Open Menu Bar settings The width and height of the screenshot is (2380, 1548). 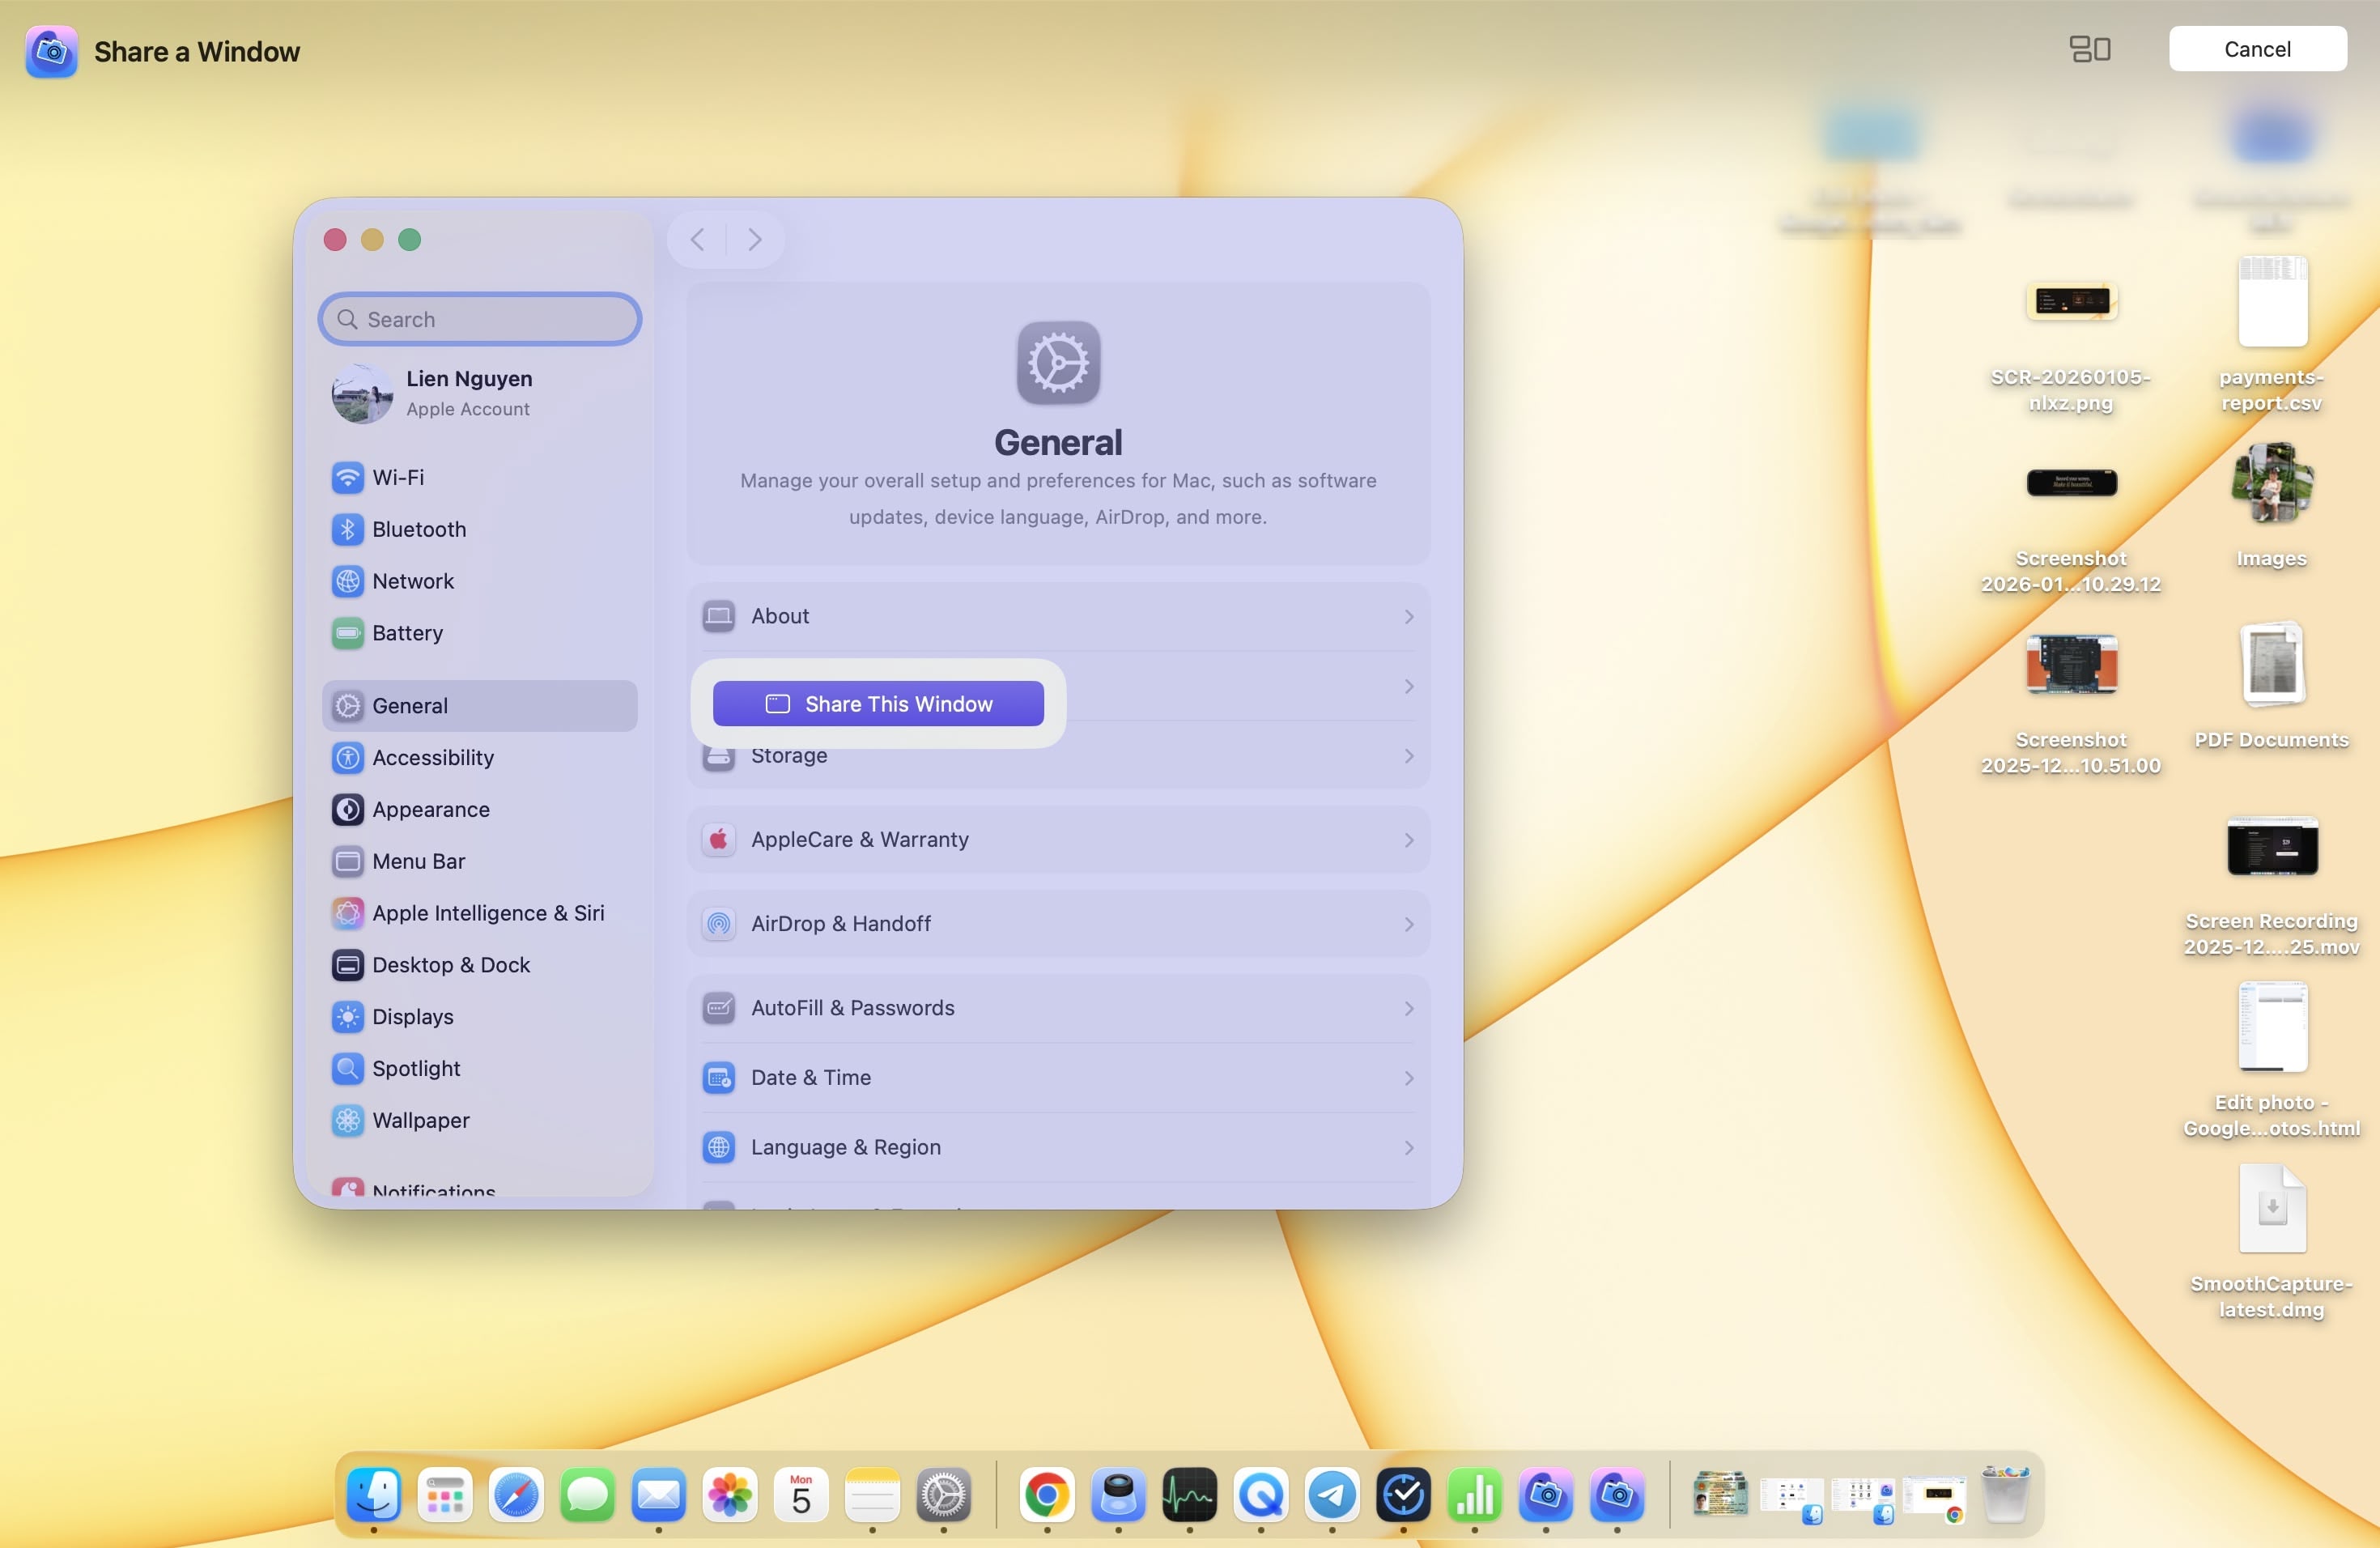tap(480, 862)
